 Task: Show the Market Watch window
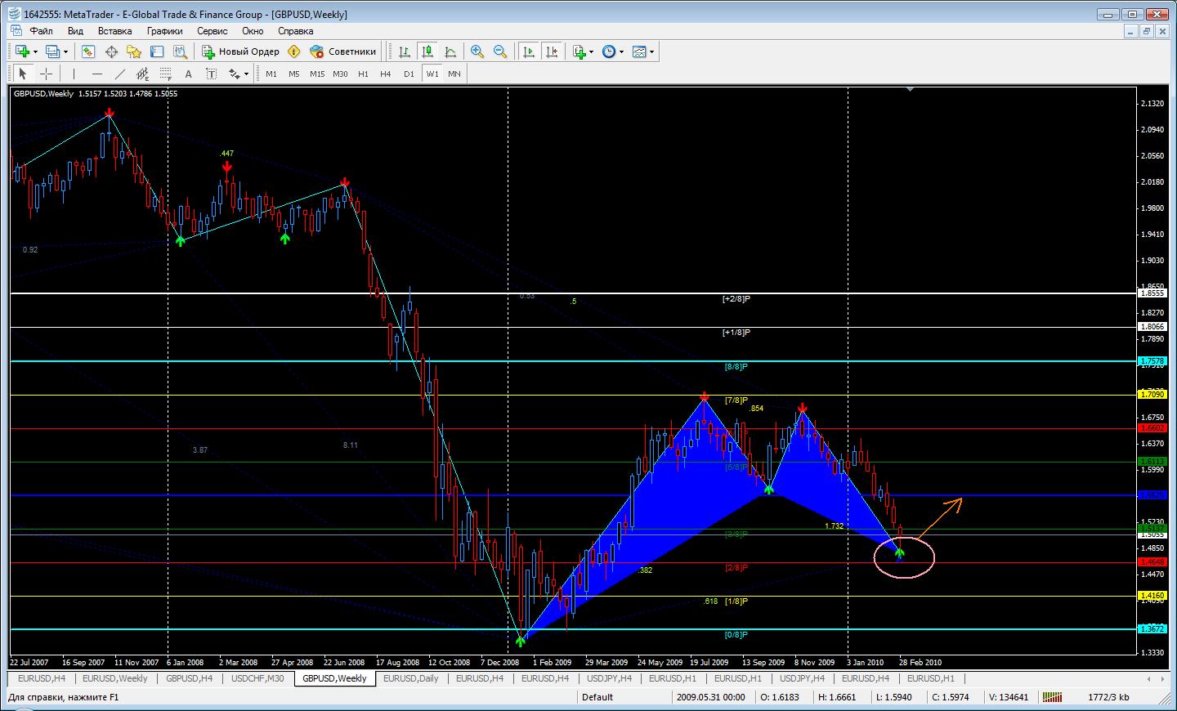point(88,51)
